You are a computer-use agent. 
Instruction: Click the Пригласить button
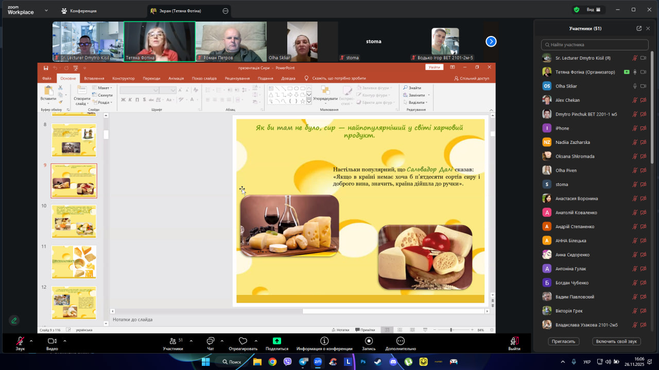coord(564,341)
